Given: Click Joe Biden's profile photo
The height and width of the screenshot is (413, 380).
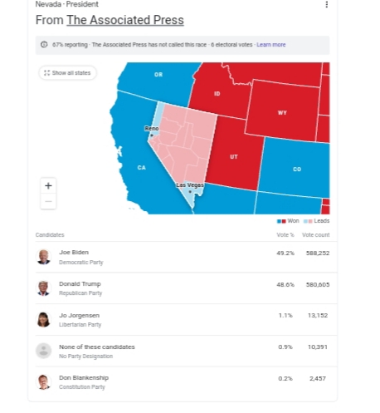Looking at the screenshot, I should tap(44, 257).
